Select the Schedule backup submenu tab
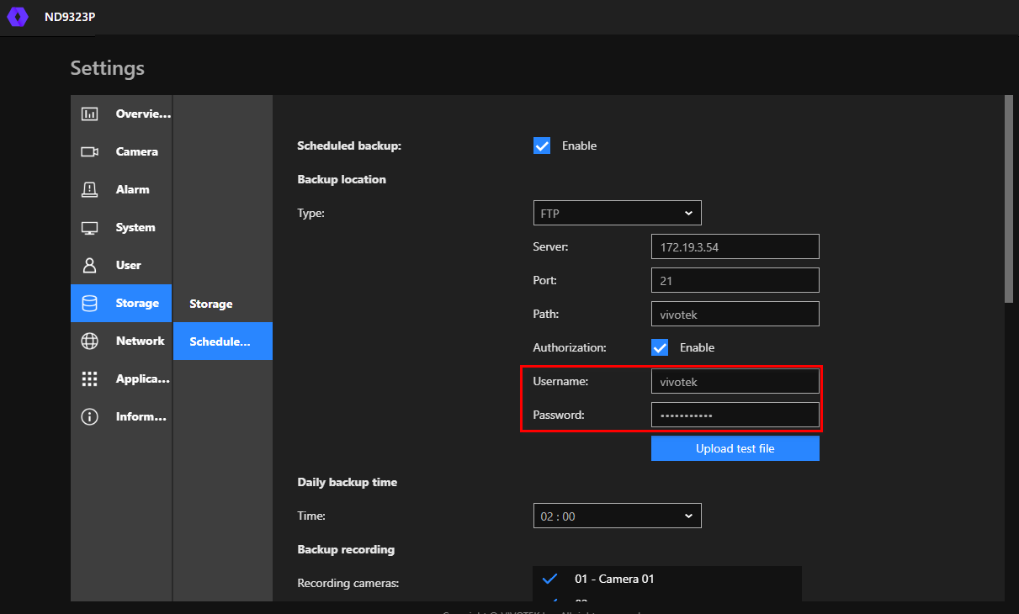Screen dimensions: 1019x614 222,341
